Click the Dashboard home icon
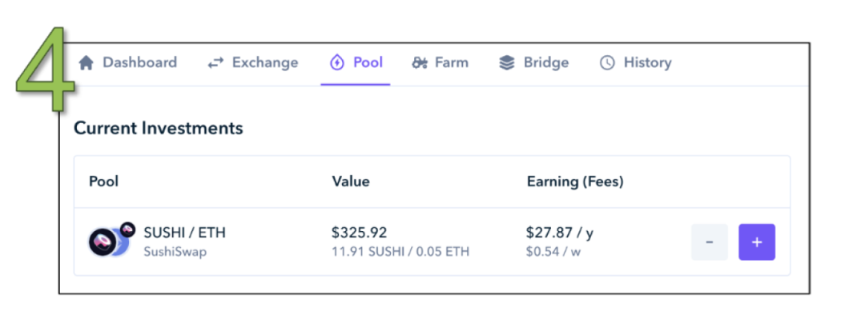The width and height of the screenshot is (865, 315). 86,63
